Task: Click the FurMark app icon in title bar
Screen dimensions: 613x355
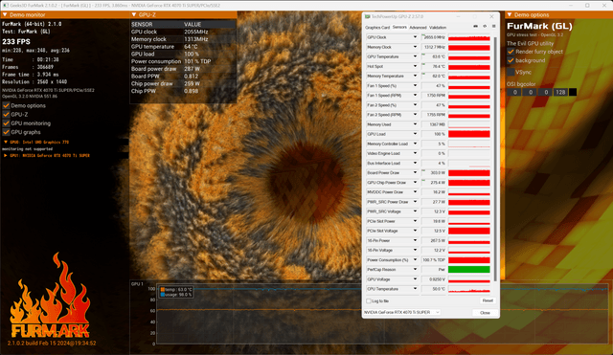Action: (6, 5)
